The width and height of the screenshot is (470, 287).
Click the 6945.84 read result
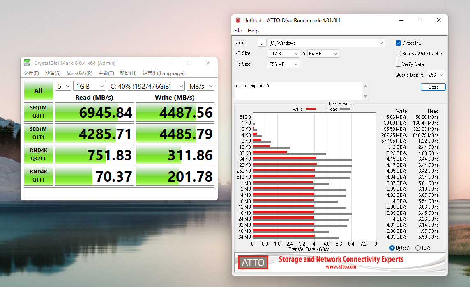pos(94,112)
